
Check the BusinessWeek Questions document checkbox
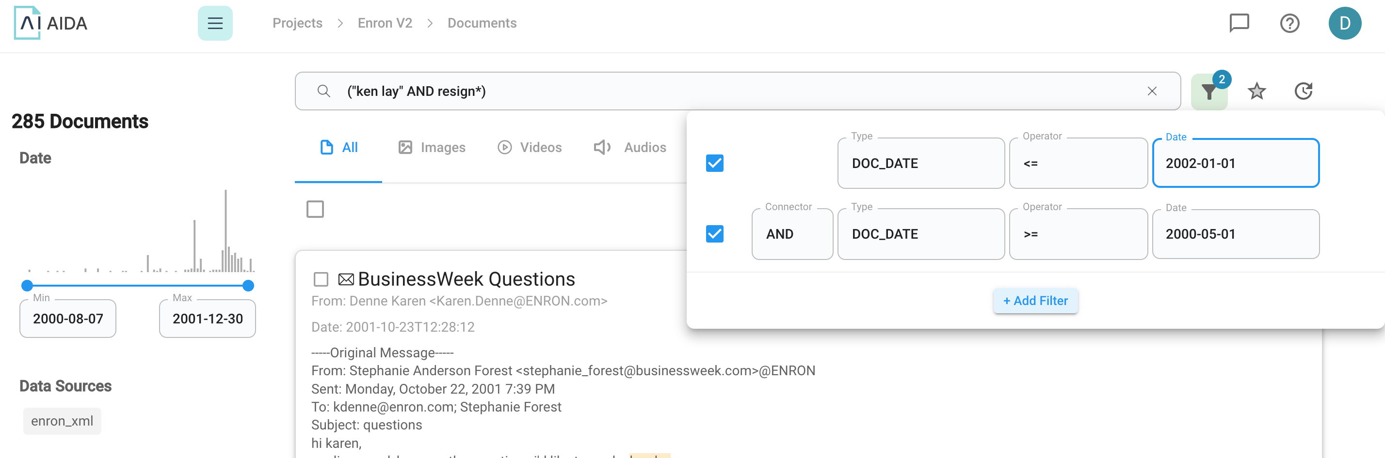coord(321,279)
